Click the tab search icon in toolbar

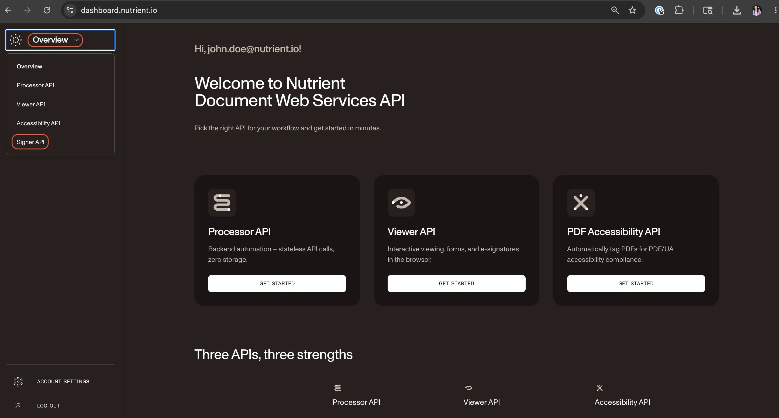[x=708, y=10]
